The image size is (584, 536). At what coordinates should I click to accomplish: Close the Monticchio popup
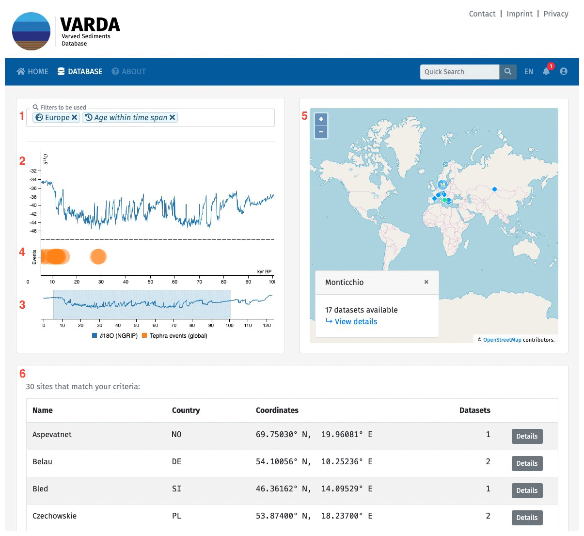(x=426, y=282)
